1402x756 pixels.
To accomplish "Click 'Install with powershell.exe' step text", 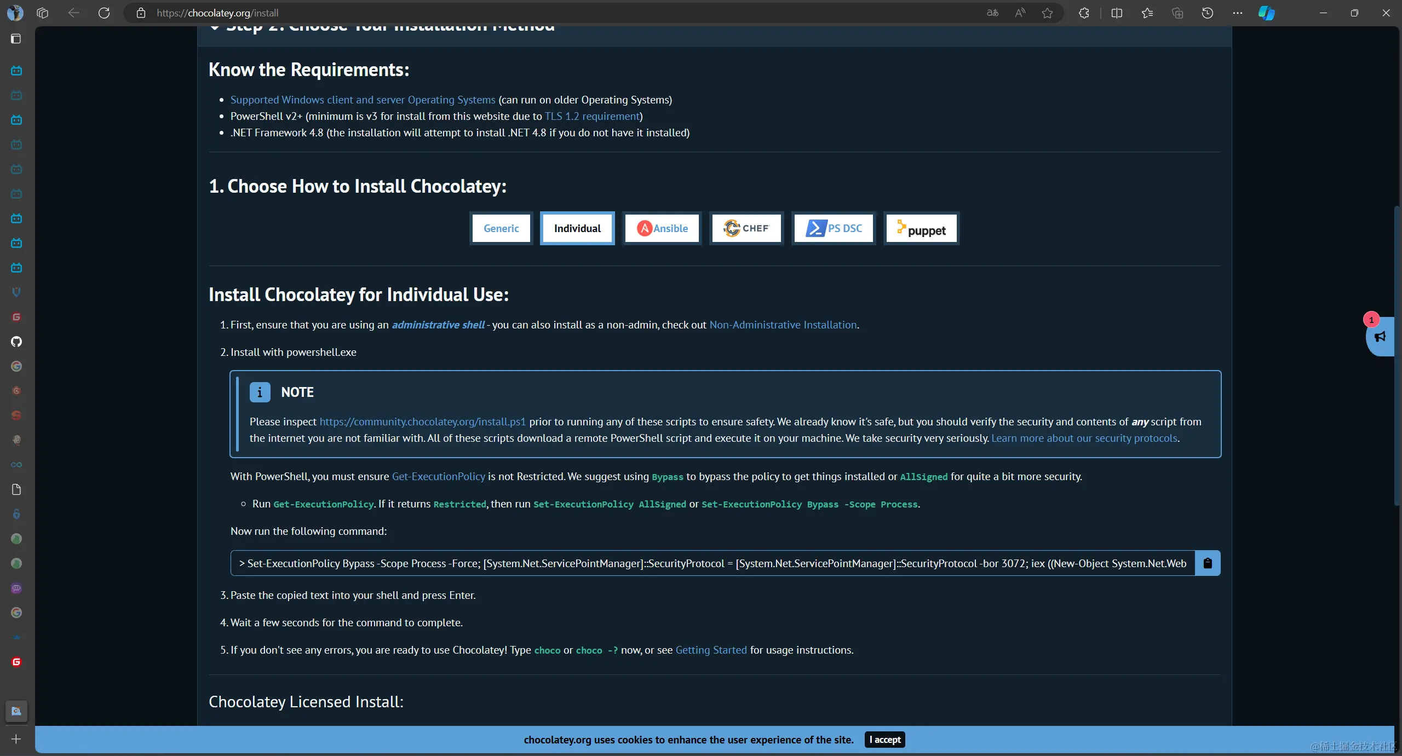I will (294, 352).
